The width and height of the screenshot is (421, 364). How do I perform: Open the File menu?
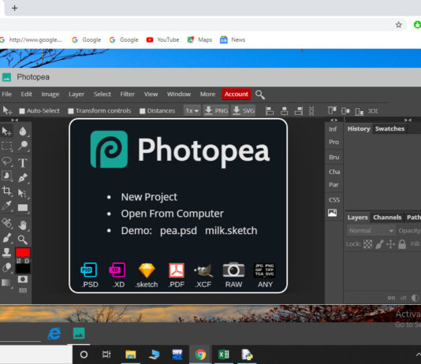[7, 95]
